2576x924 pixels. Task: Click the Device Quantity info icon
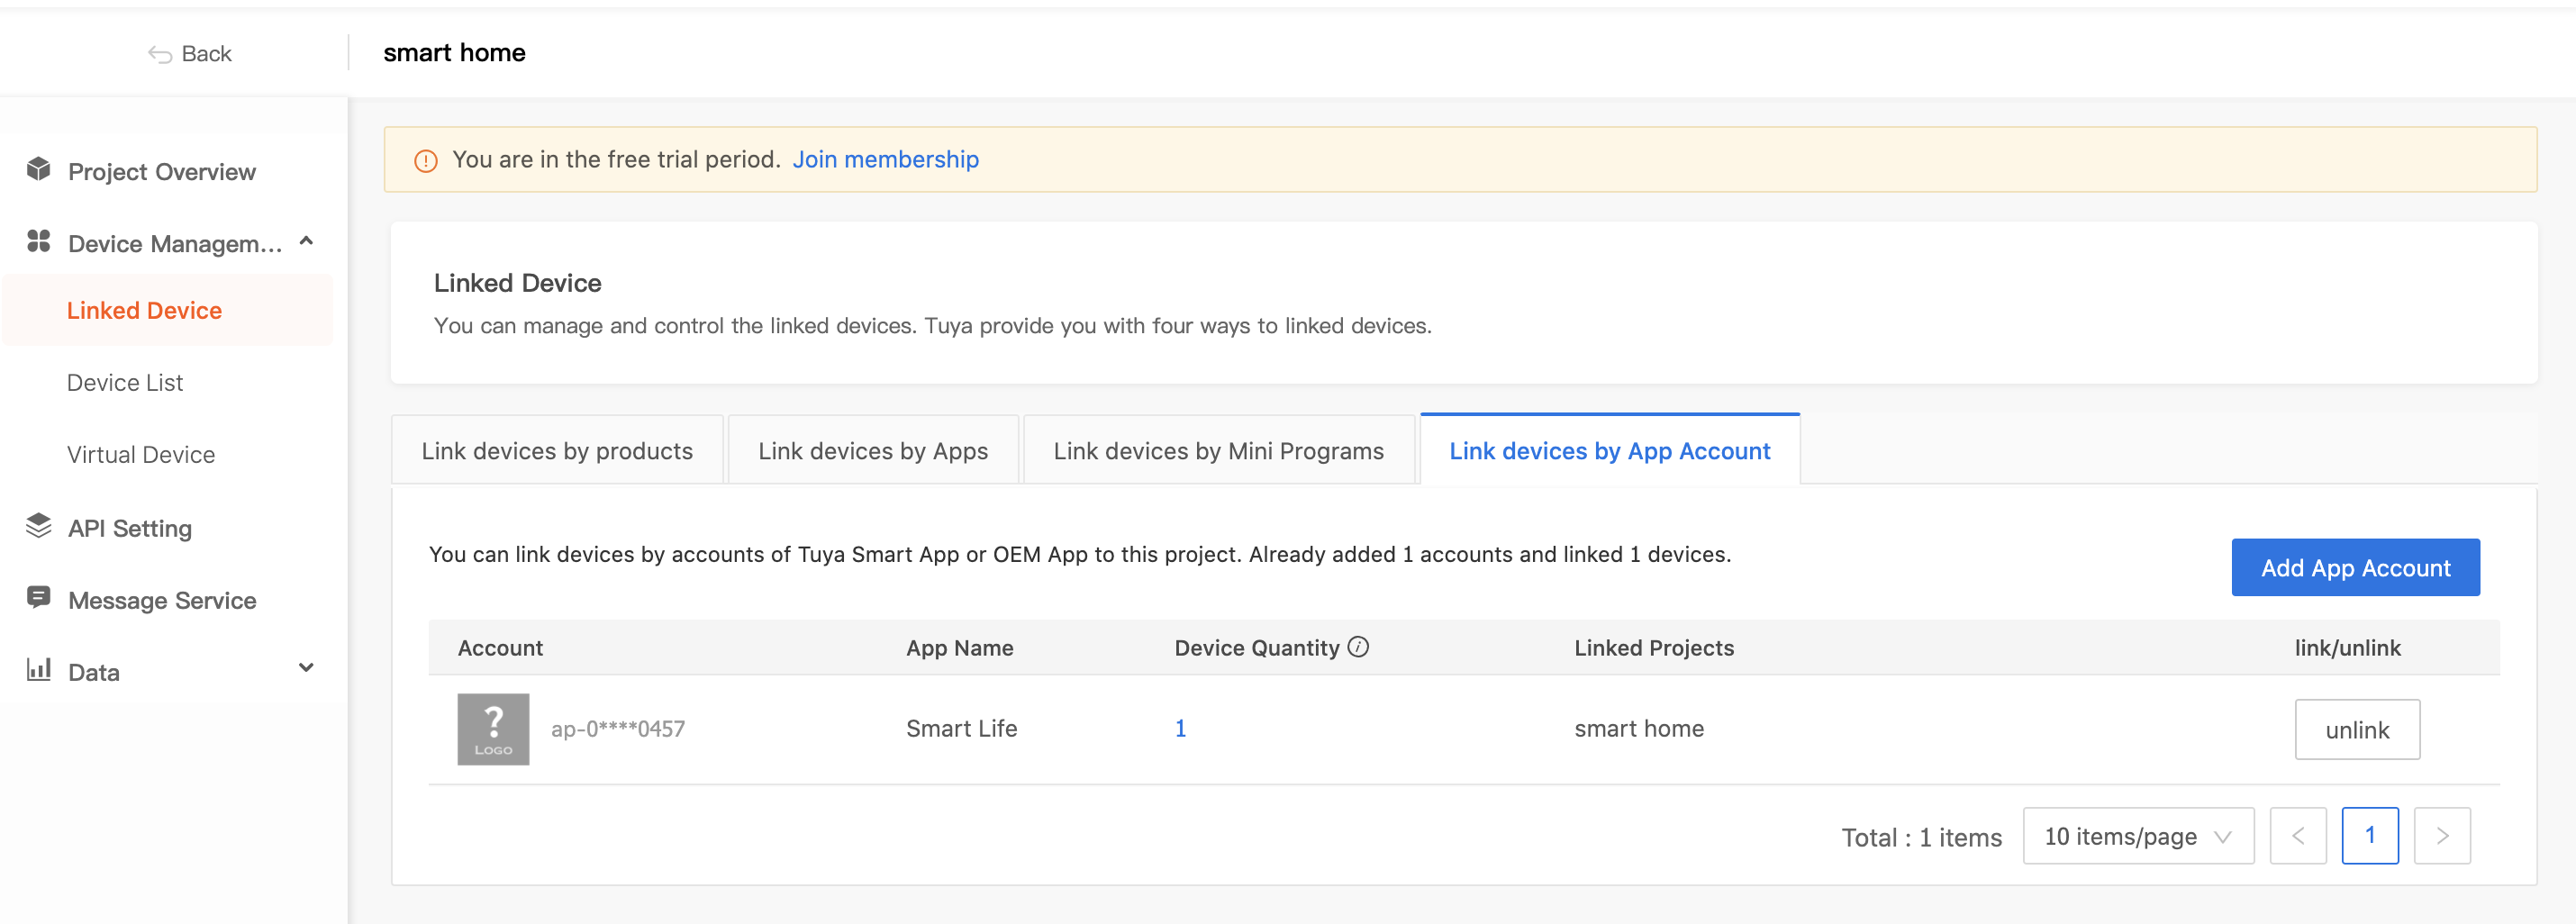pyautogui.click(x=1358, y=647)
